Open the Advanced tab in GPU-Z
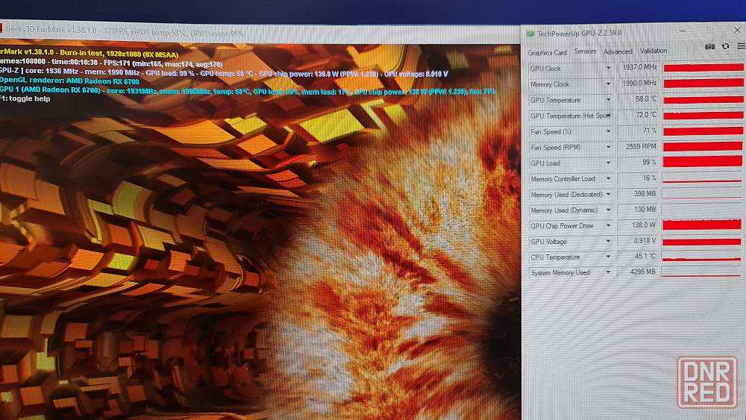 618,51
